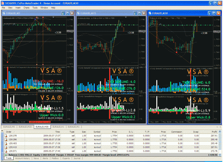The image size is (223, 162).
Task: Open the News tab in Terminal
Action: (x=36, y=158)
